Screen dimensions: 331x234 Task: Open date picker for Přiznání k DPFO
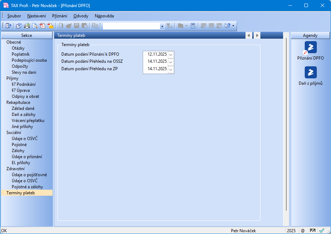tap(171, 55)
